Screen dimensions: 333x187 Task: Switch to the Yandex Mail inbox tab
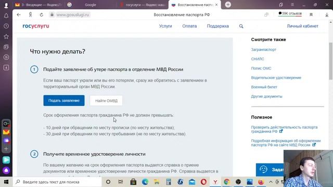(38, 5)
